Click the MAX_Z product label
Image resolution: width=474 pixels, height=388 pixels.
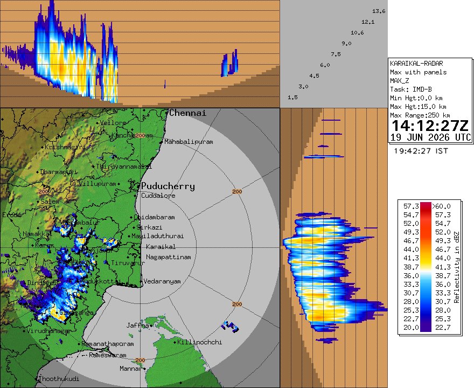[x=399, y=81]
